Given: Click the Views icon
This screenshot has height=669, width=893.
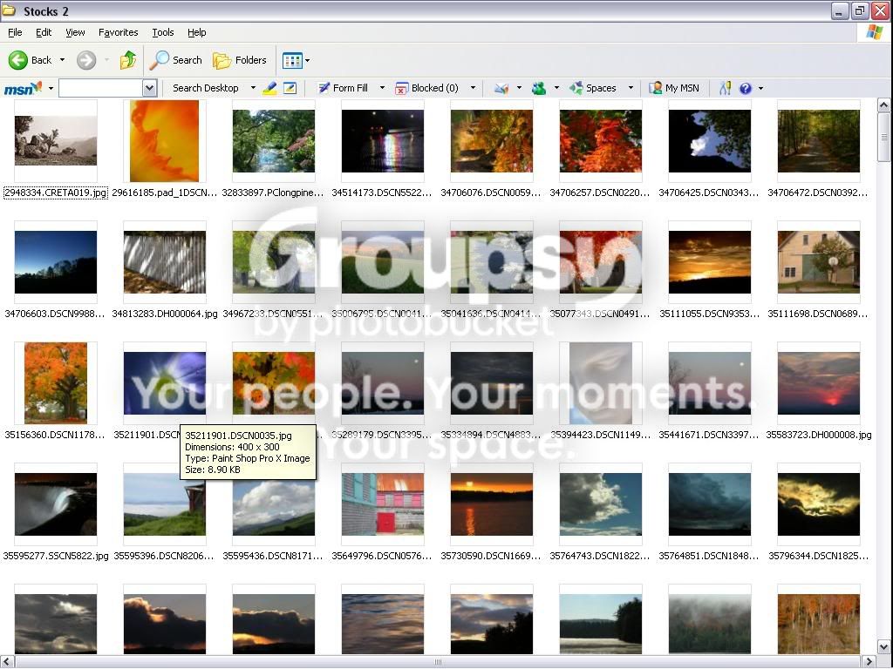Looking at the screenshot, I should (x=292, y=60).
